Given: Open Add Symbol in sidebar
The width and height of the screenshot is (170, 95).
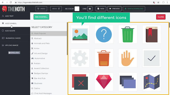Looking at the screenshot, I should 15,23.
